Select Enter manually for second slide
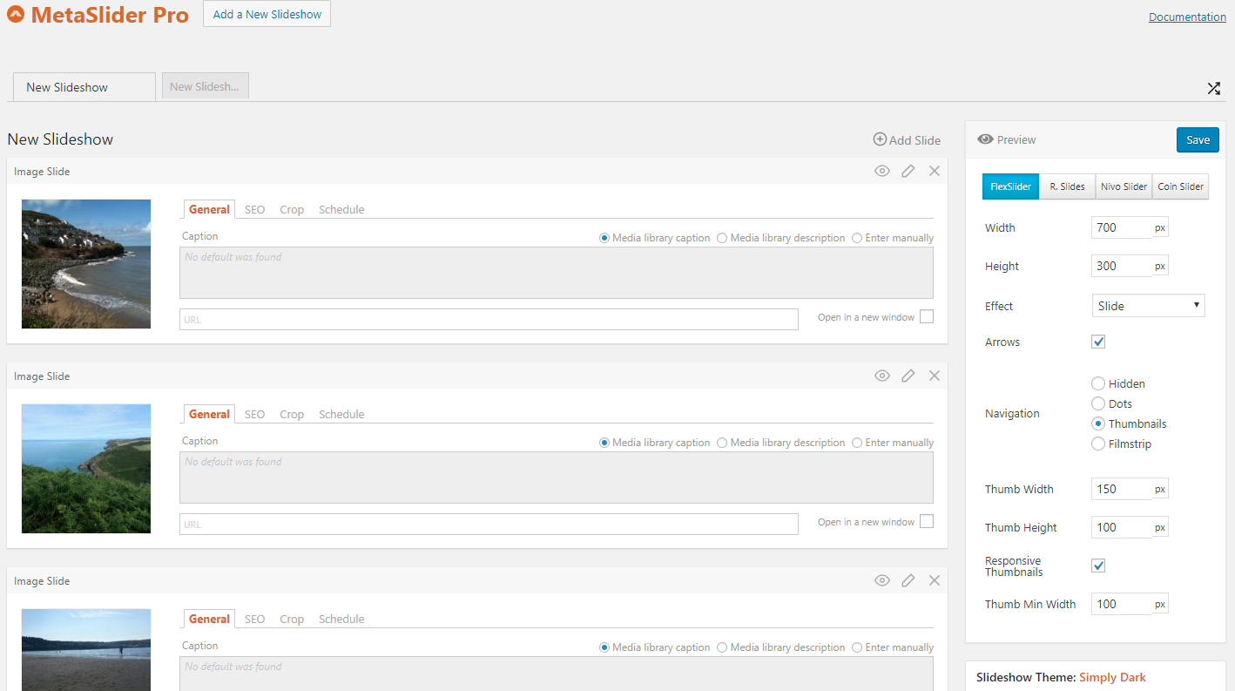Screen dimensions: 1235x691 click(857, 443)
